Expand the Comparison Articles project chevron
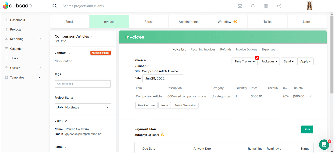334x153 pixels. pyautogui.click(x=92, y=37)
